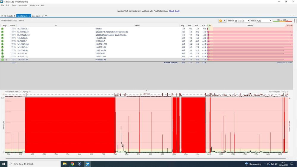Sort by the Avg column header
The width and height of the screenshot is (297, 167).
[x=183, y=25]
